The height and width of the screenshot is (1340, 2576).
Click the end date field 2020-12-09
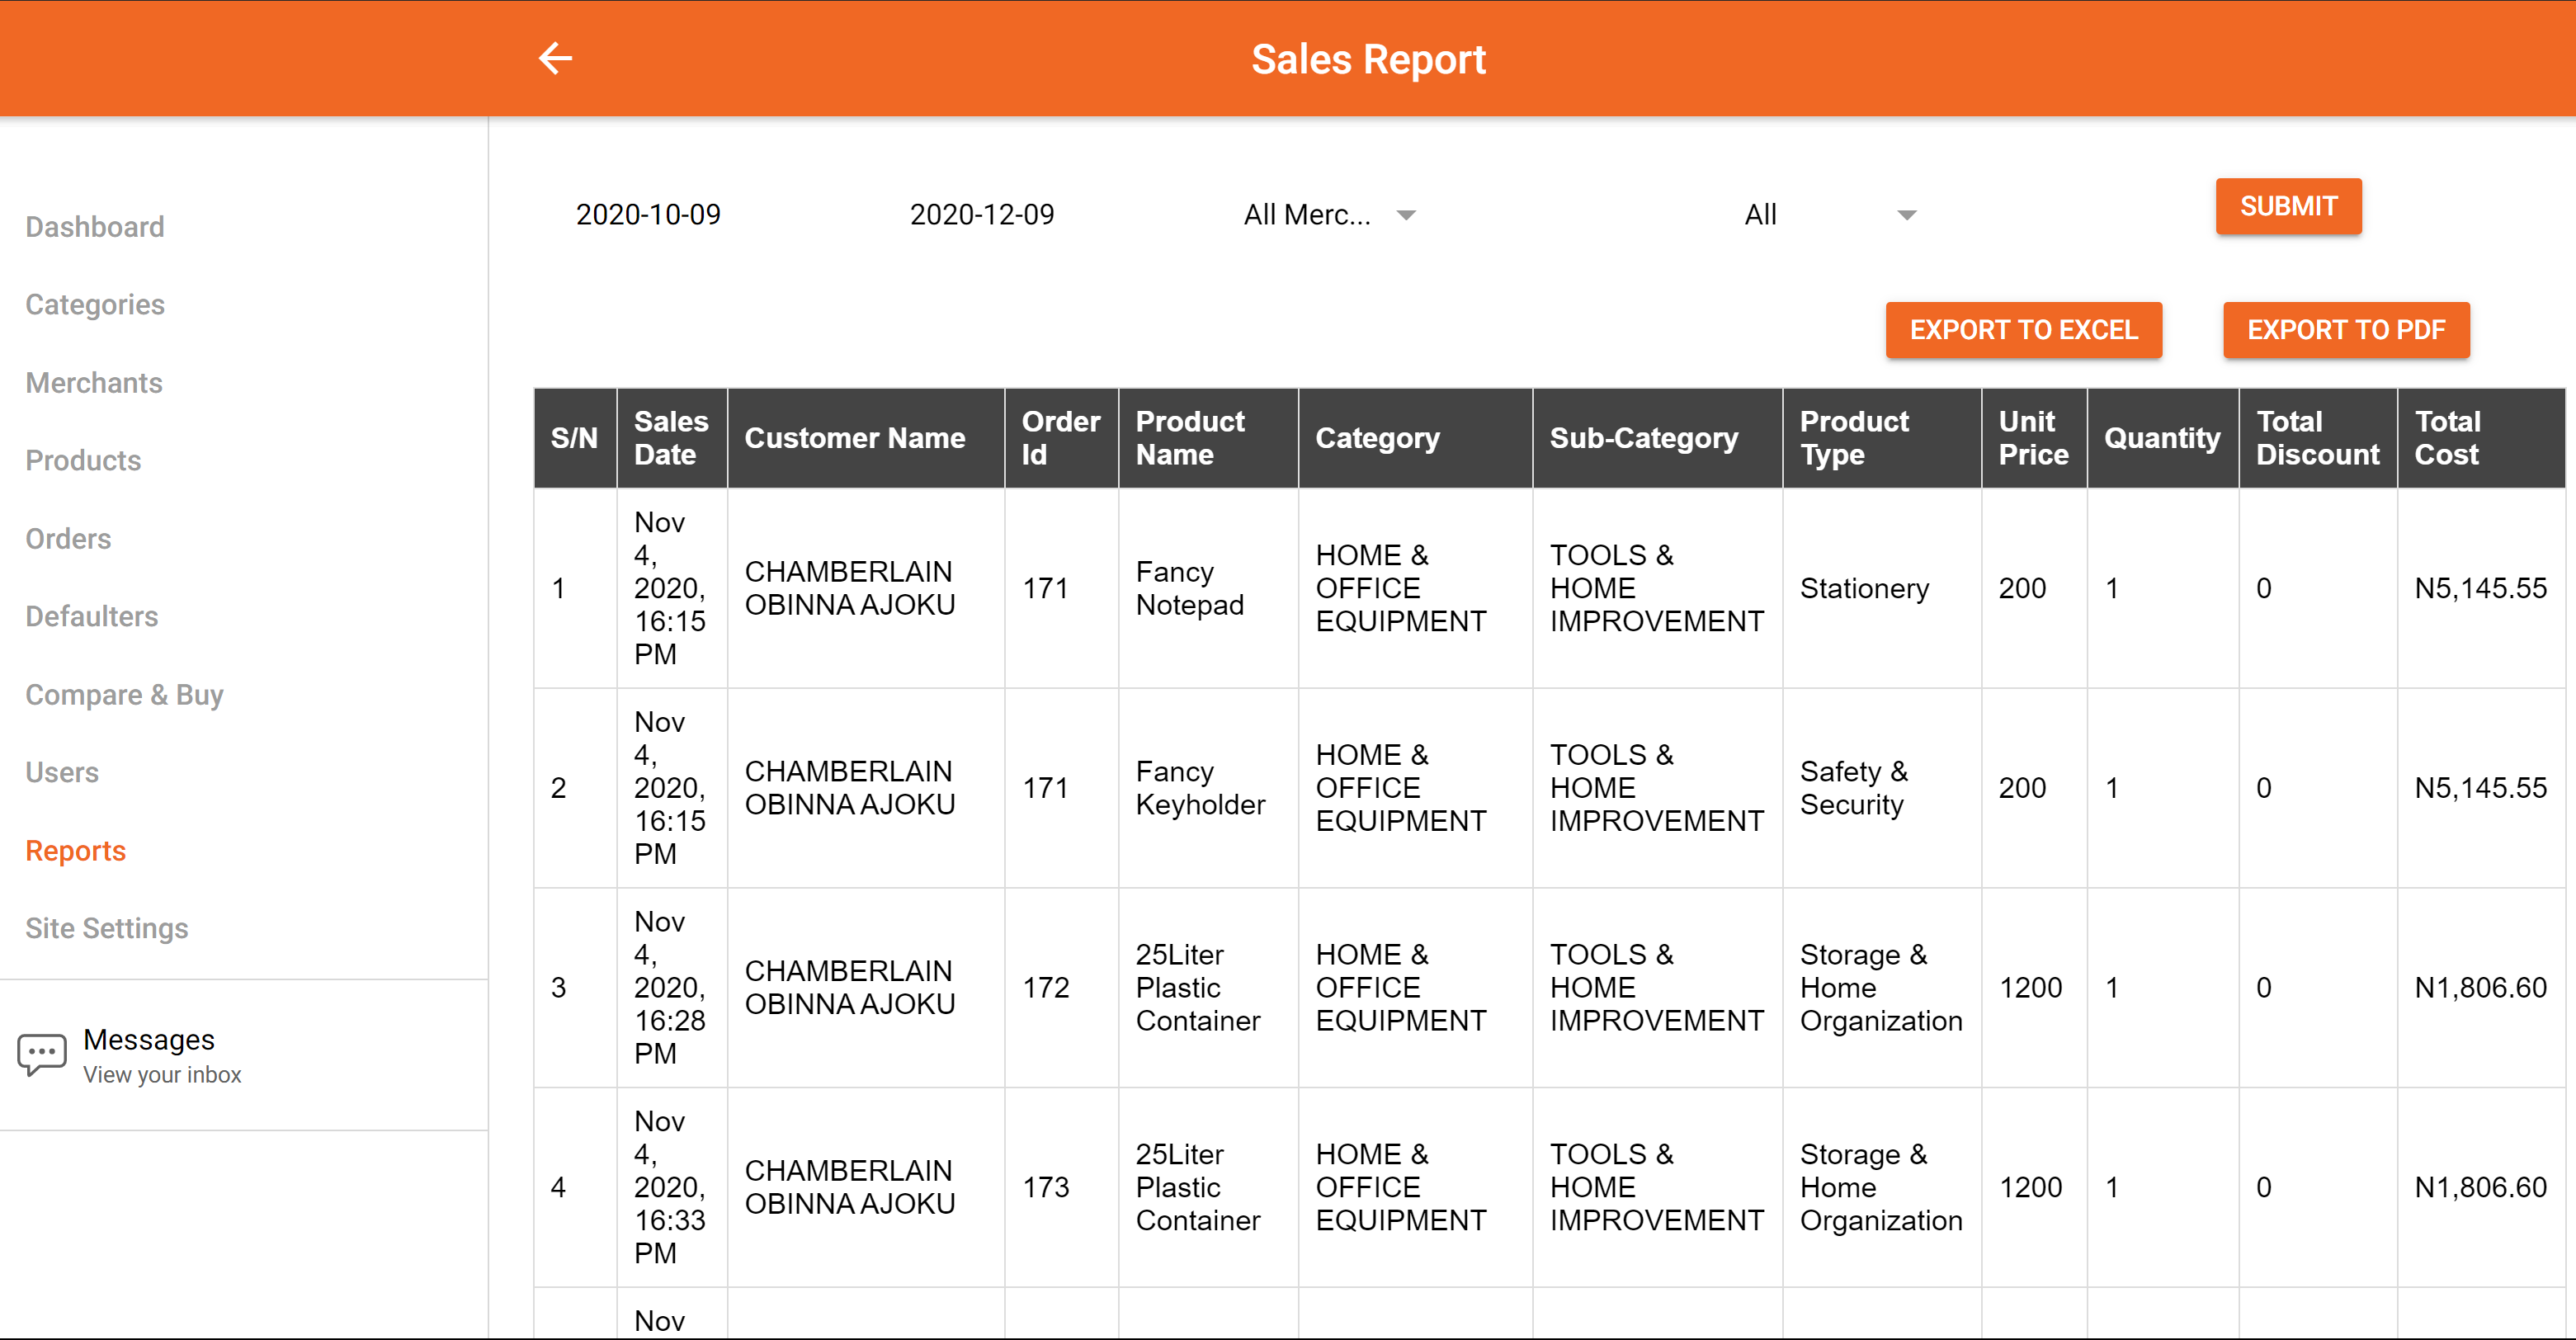982,214
